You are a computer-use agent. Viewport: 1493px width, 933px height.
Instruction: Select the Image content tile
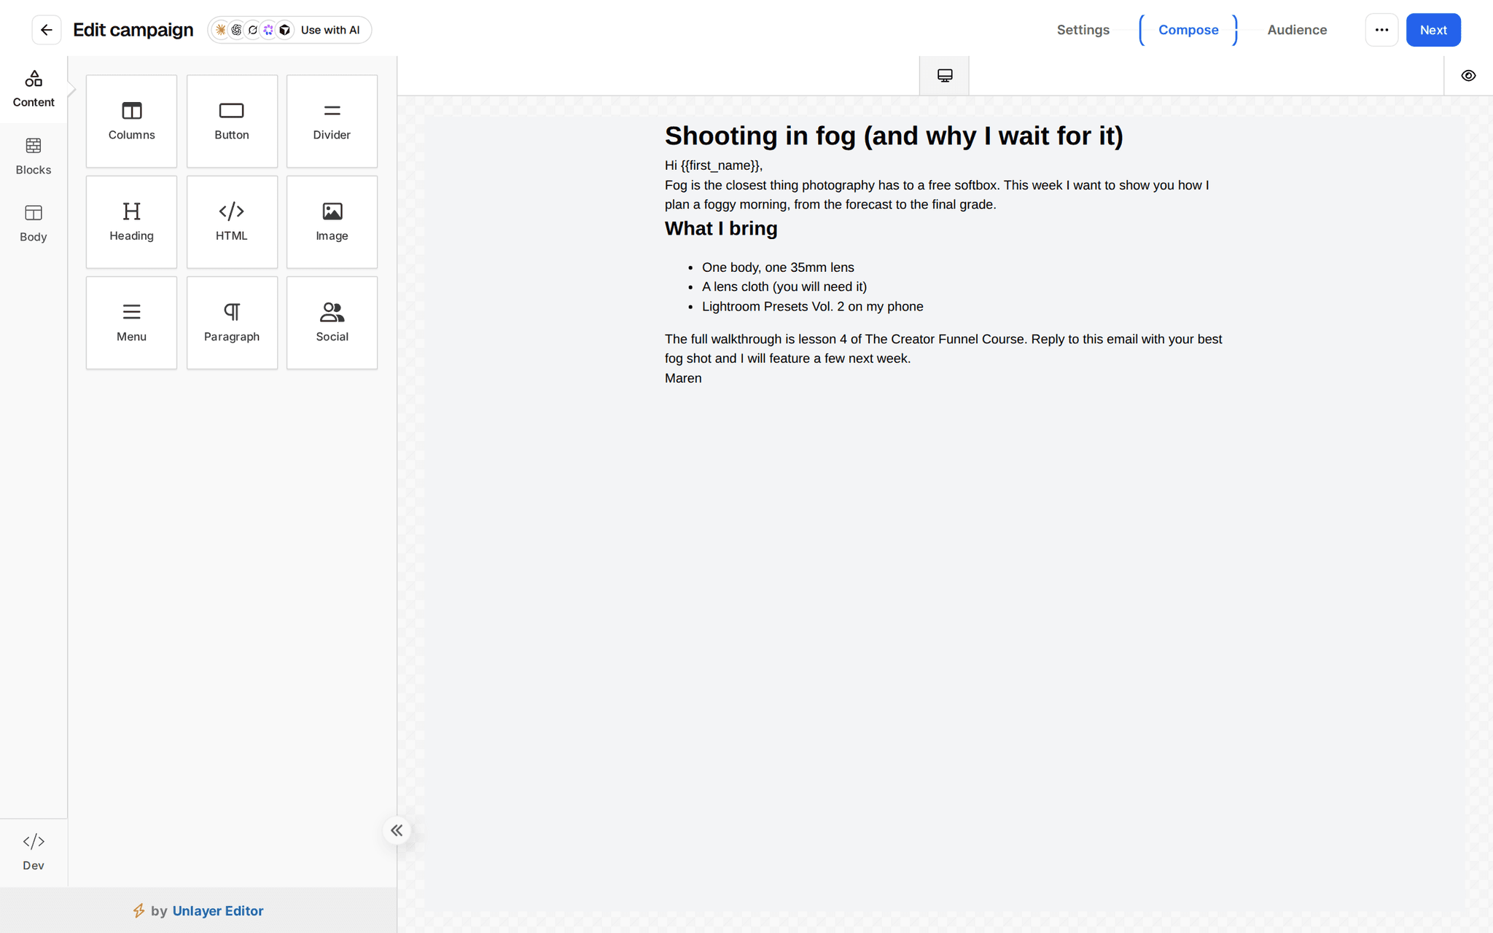[x=332, y=222]
